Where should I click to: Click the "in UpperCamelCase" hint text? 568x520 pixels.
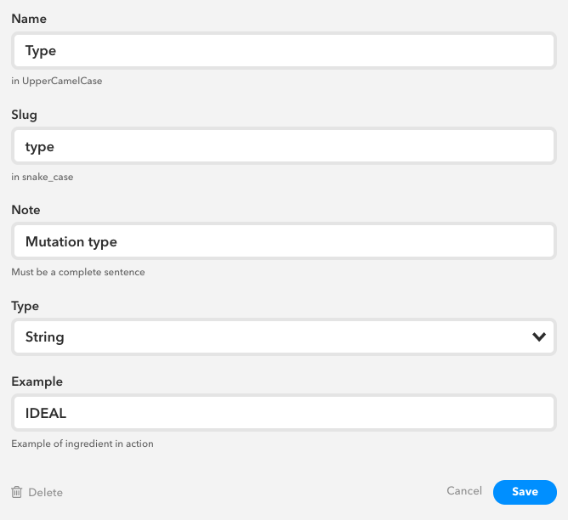click(x=57, y=82)
